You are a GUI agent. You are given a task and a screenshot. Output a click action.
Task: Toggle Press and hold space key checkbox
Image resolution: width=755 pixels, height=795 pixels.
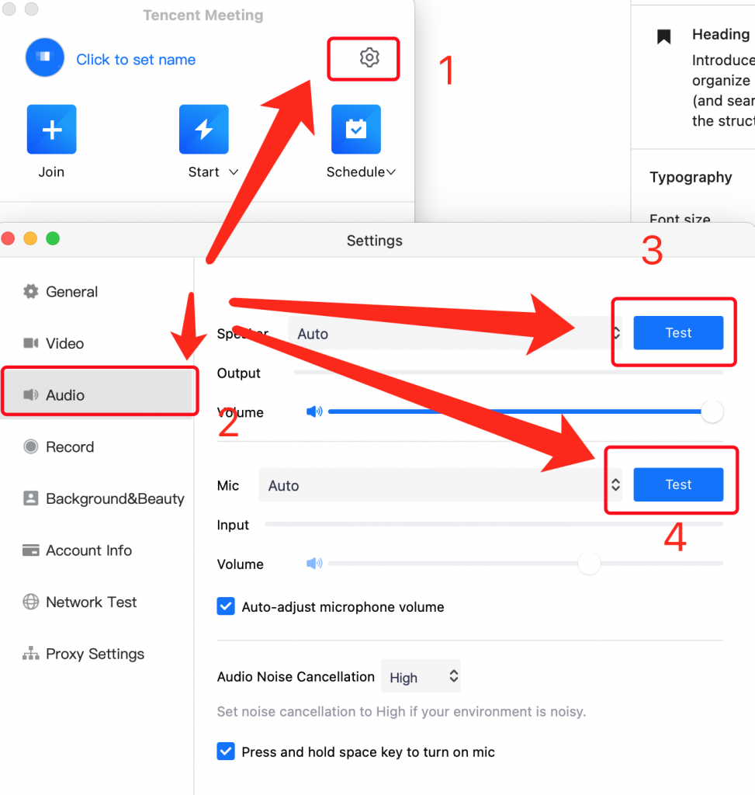226,752
